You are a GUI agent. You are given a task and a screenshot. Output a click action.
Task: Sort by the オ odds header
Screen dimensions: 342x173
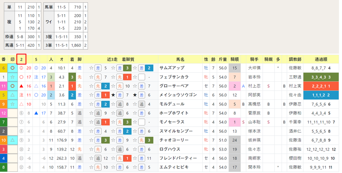[x=62, y=59]
